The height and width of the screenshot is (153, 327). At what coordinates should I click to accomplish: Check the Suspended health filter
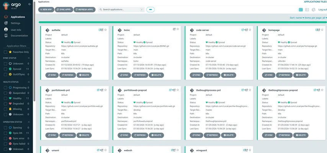tap(5, 93)
